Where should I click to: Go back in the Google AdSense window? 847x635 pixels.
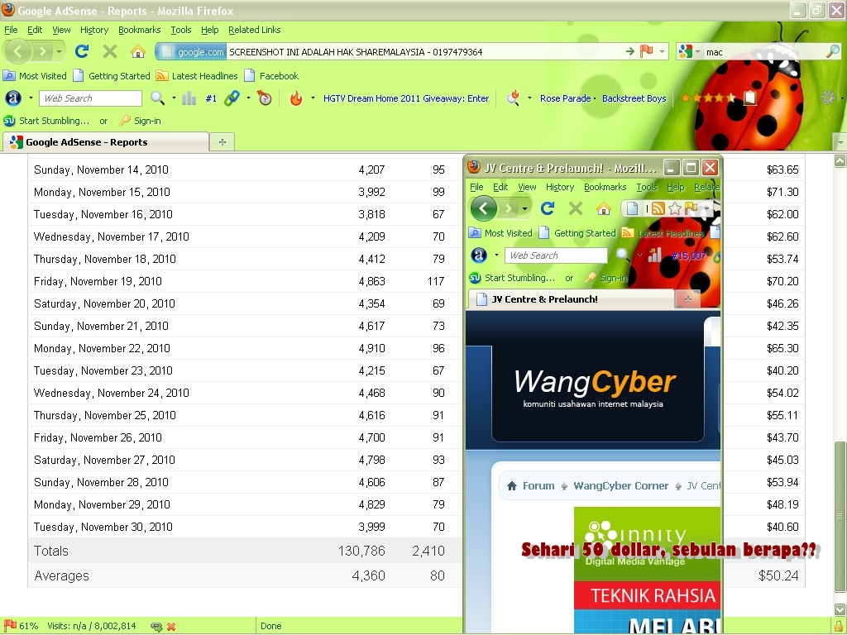point(18,52)
